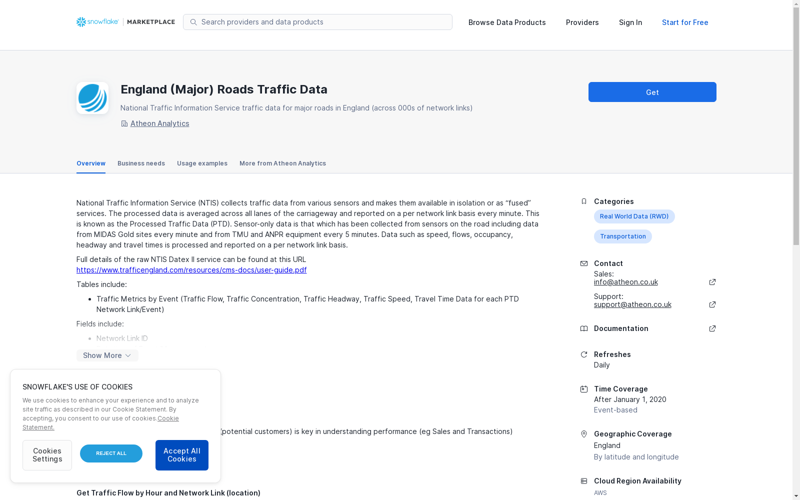Click the Atheon Analytics provider logo
Screen dimensions: 800x500
92,98
